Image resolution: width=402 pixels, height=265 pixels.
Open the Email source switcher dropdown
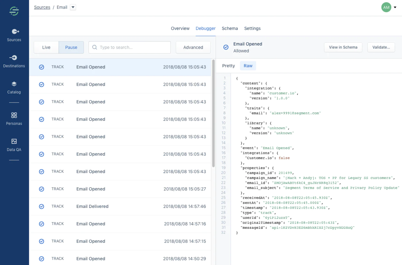(73, 7)
